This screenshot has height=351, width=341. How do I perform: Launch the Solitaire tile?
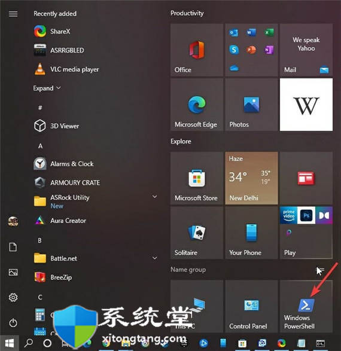(x=197, y=233)
